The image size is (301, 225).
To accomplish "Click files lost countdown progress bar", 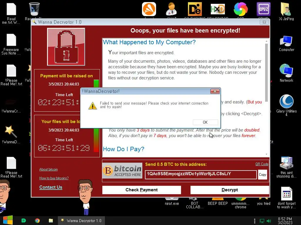I will click(96, 140).
